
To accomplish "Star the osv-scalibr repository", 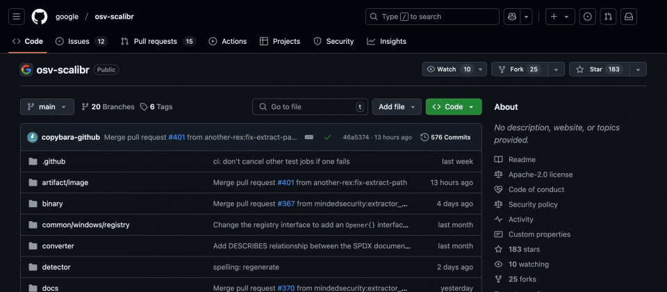I will tap(599, 69).
